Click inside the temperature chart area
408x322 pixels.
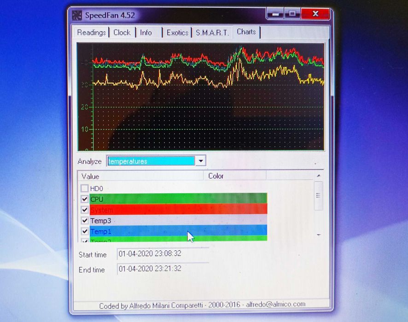coord(201,97)
